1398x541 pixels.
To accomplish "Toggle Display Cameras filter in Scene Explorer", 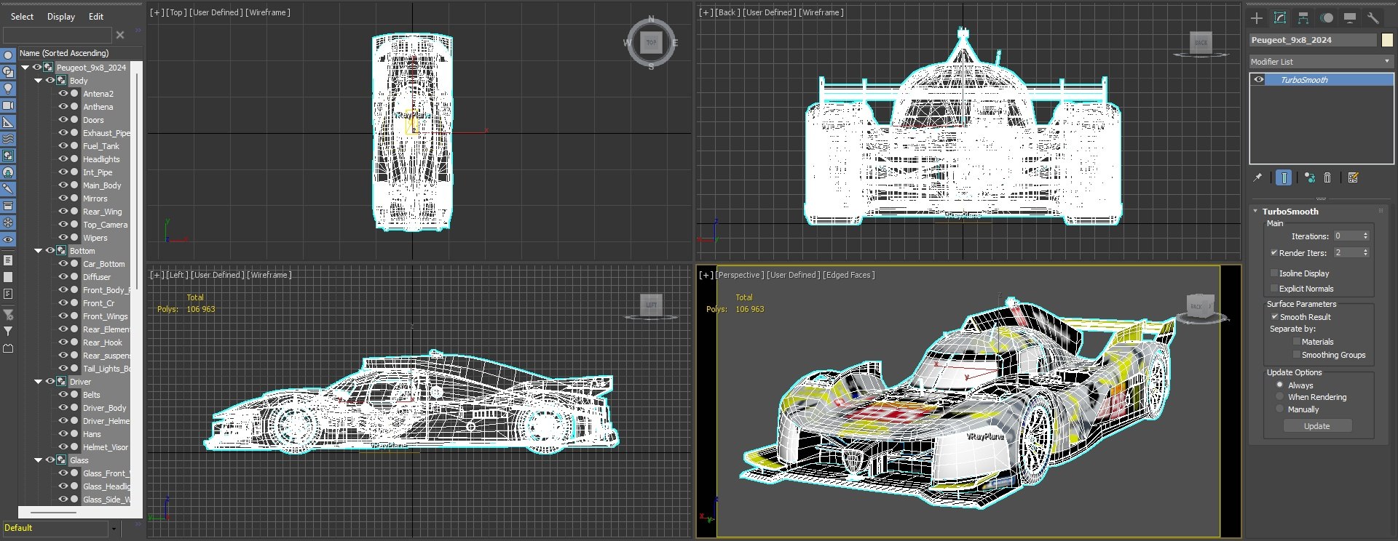I will (8, 105).
